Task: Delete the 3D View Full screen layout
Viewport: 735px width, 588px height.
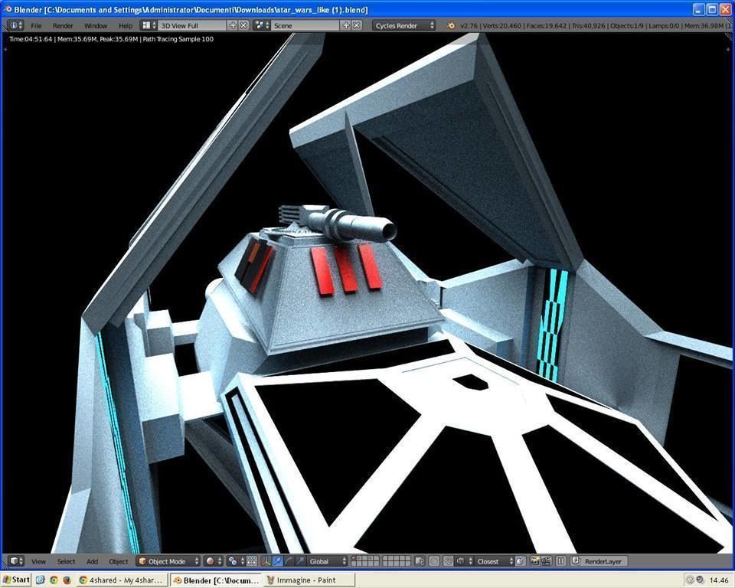Action: click(243, 25)
